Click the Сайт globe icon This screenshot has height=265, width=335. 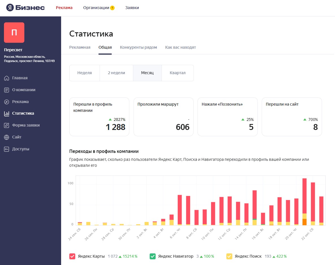click(7, 137)
